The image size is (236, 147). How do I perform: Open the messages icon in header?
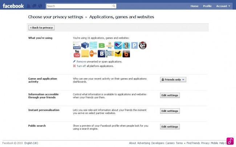point(34,6)
